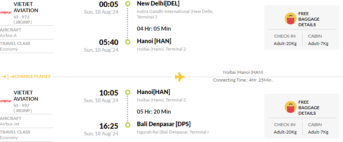Click the green departure marker at Hanoi 10:05

[x=128, y=93]
